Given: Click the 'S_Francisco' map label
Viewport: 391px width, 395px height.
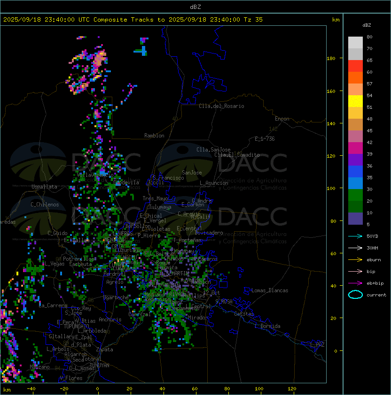Looking at the screenshot, I should 168,178.
